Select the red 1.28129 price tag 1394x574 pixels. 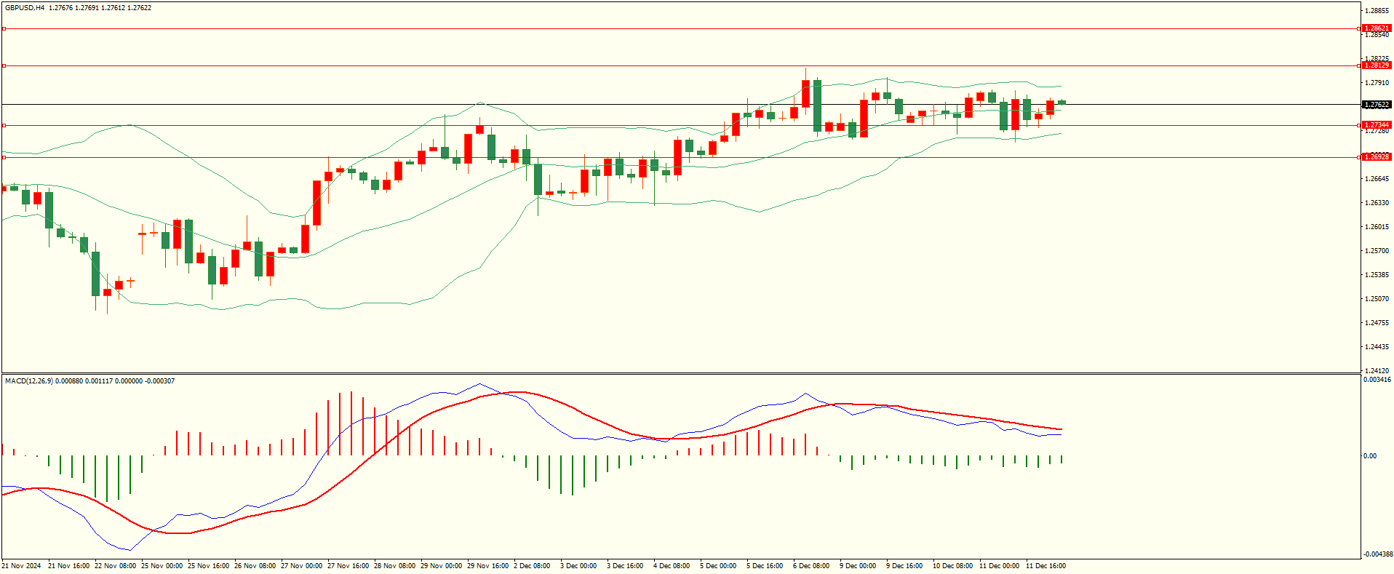pyautogui.click(x=1376, y=65)
